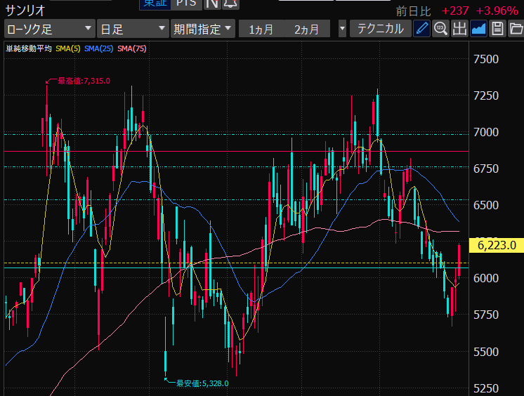Click the current price tag 6,223.0
The width and height of the screenshot is (524, 396).
point(497,245)
